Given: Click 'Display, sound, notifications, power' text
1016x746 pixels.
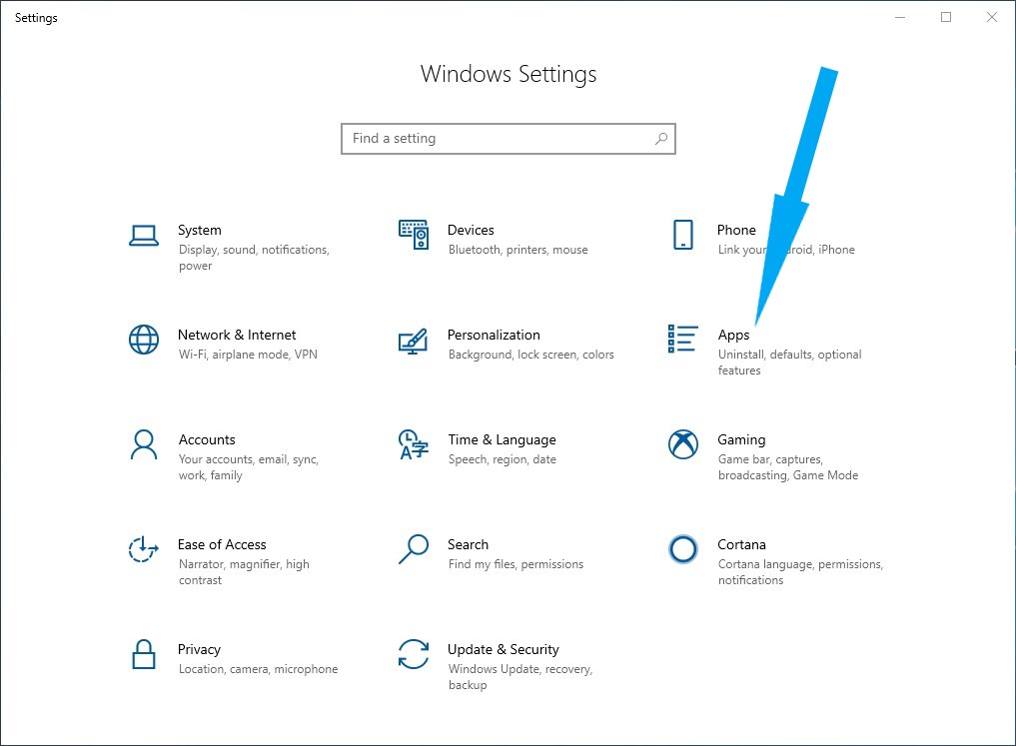Looking at the screenshot, I should (x=254, y=258).
